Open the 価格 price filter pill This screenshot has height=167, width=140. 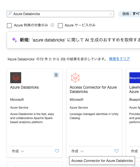(129, 14)
